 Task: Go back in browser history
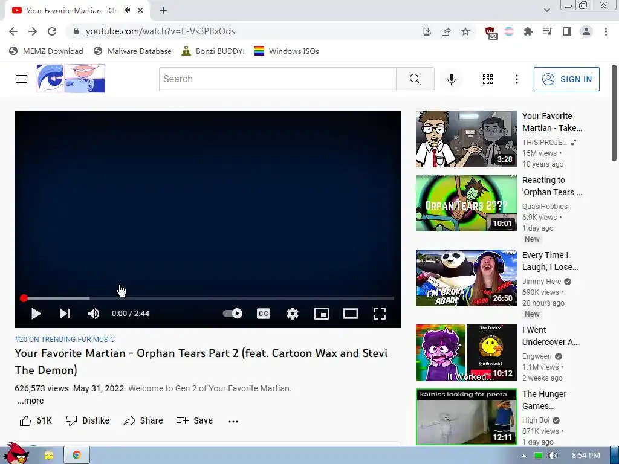coord(13,31)
